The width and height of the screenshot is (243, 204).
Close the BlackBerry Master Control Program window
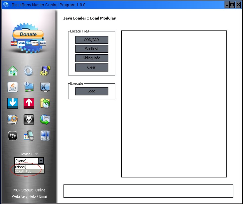[238, 5]
